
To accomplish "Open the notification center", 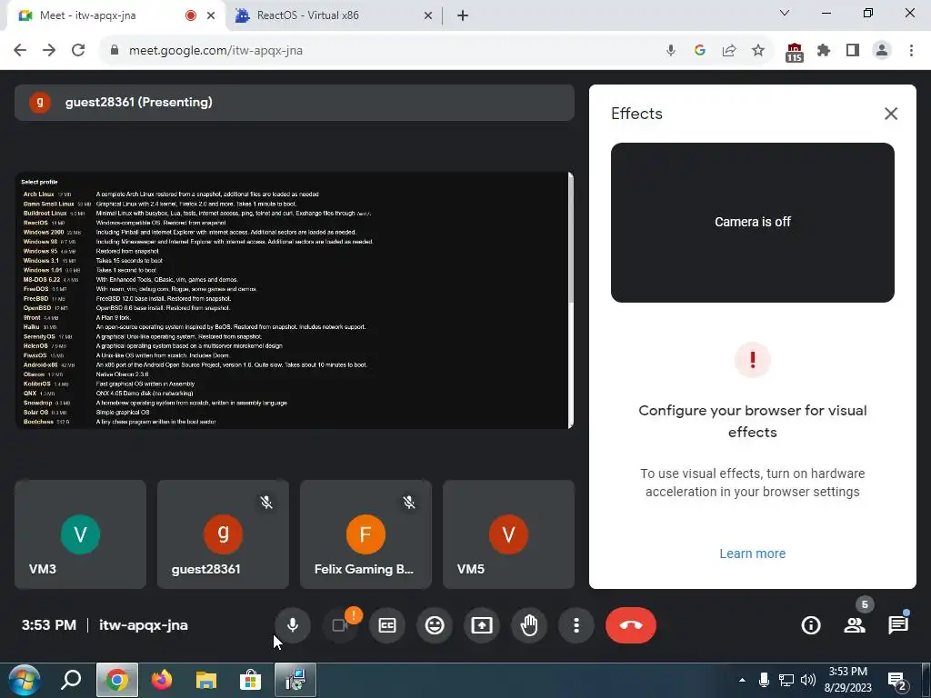I will tap(897, 682).
